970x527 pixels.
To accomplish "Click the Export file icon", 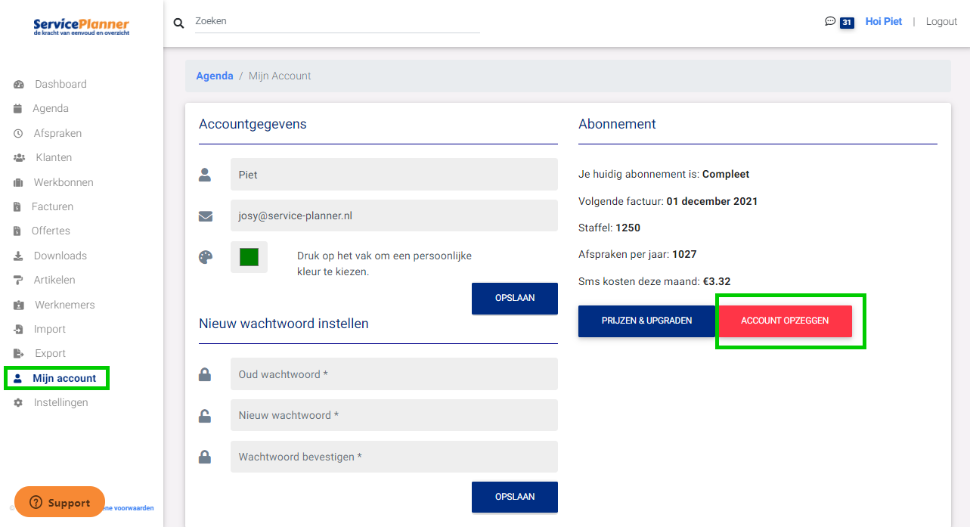I will tap(19, 354).
